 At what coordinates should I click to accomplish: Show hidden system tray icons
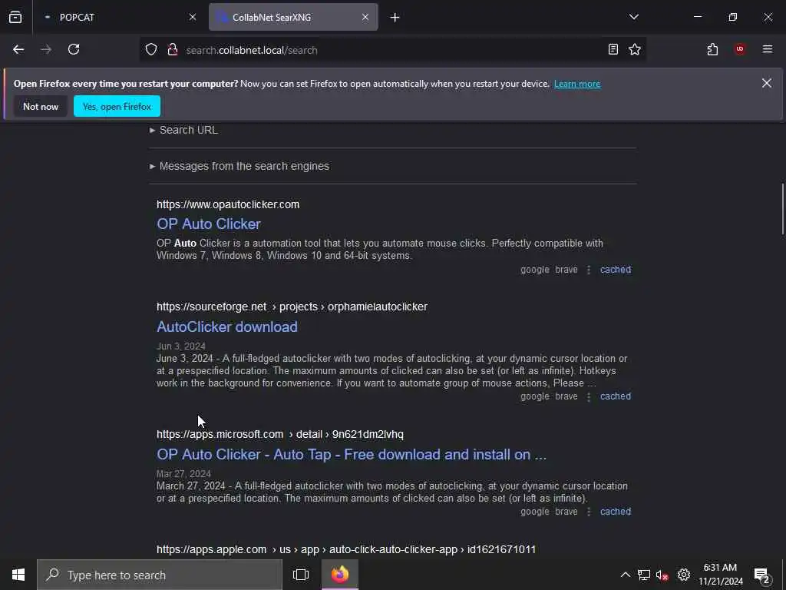click(x=625, y=575)
